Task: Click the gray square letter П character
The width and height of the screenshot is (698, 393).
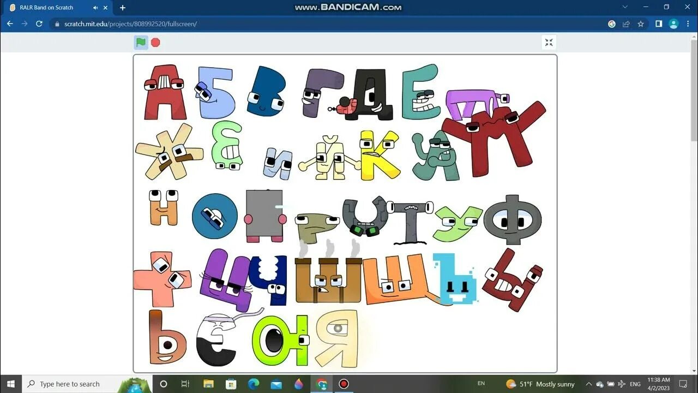Action: (265, 216)
